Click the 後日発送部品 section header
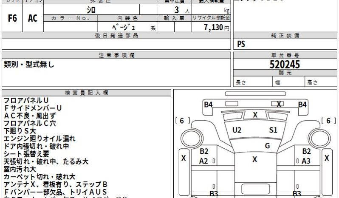The width and height of the screenshot is (339, 198). tap(116, 36)
